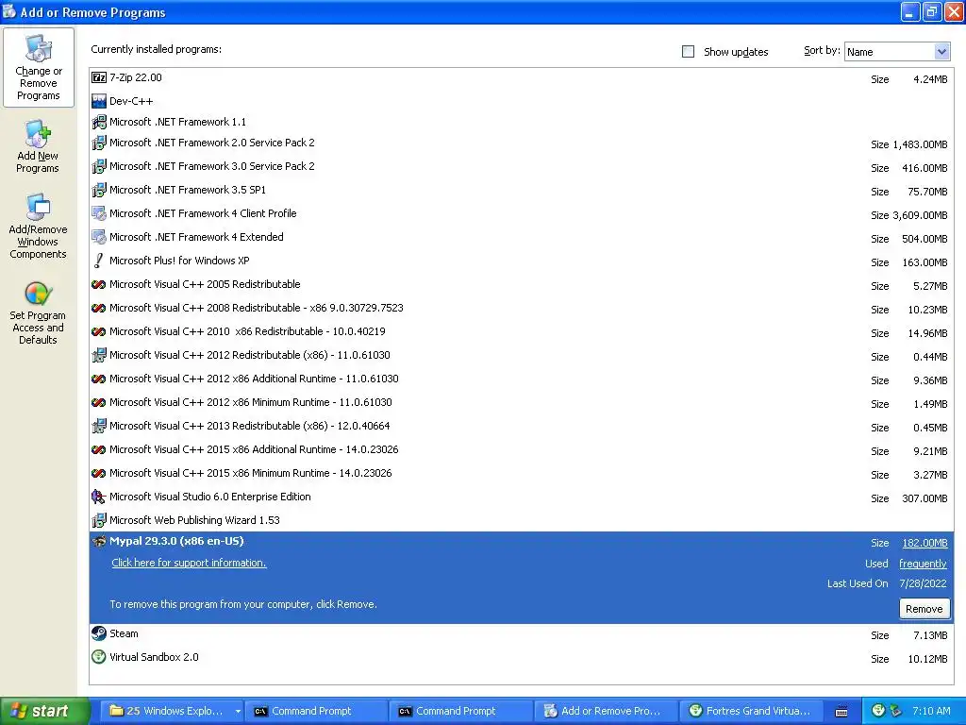Click the Dev-C++ program icon

pos(98,101)
